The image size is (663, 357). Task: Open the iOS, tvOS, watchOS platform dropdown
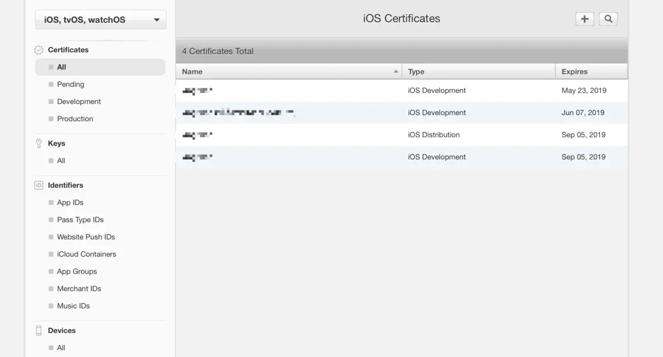coord(101,20)
